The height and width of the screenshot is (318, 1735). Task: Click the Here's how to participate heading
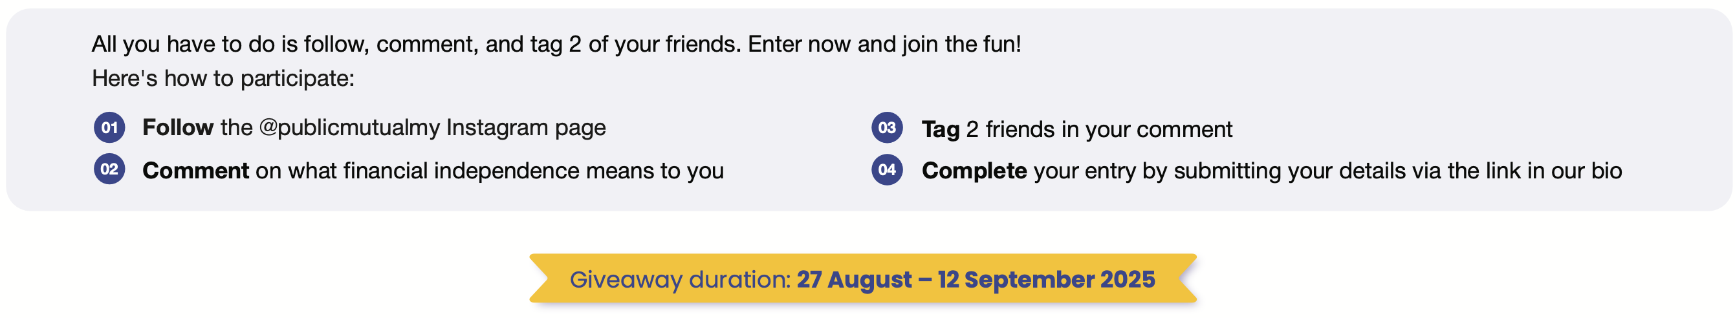coord(223,79)
